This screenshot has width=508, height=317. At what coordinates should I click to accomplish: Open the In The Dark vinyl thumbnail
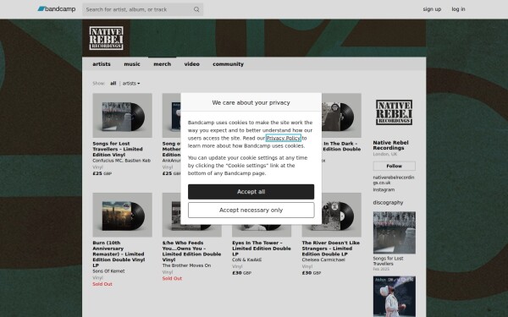point(341,116)
